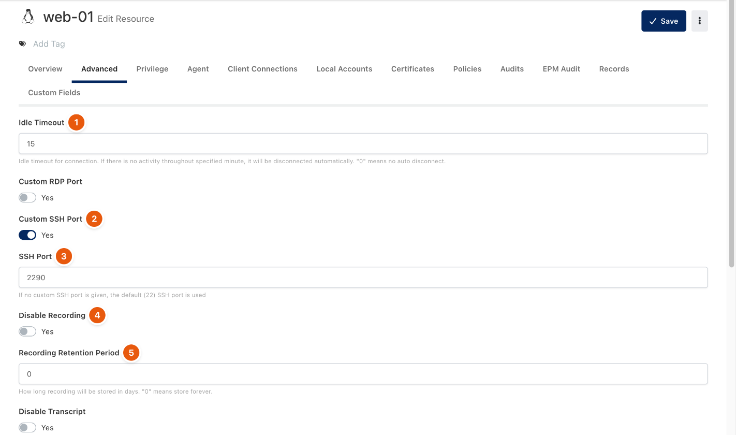Click the Add Tag field

click(49, 44)
